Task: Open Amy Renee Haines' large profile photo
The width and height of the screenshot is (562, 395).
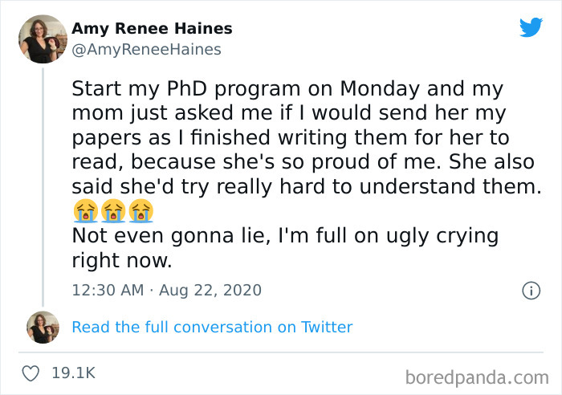Action: coord(42,39)
